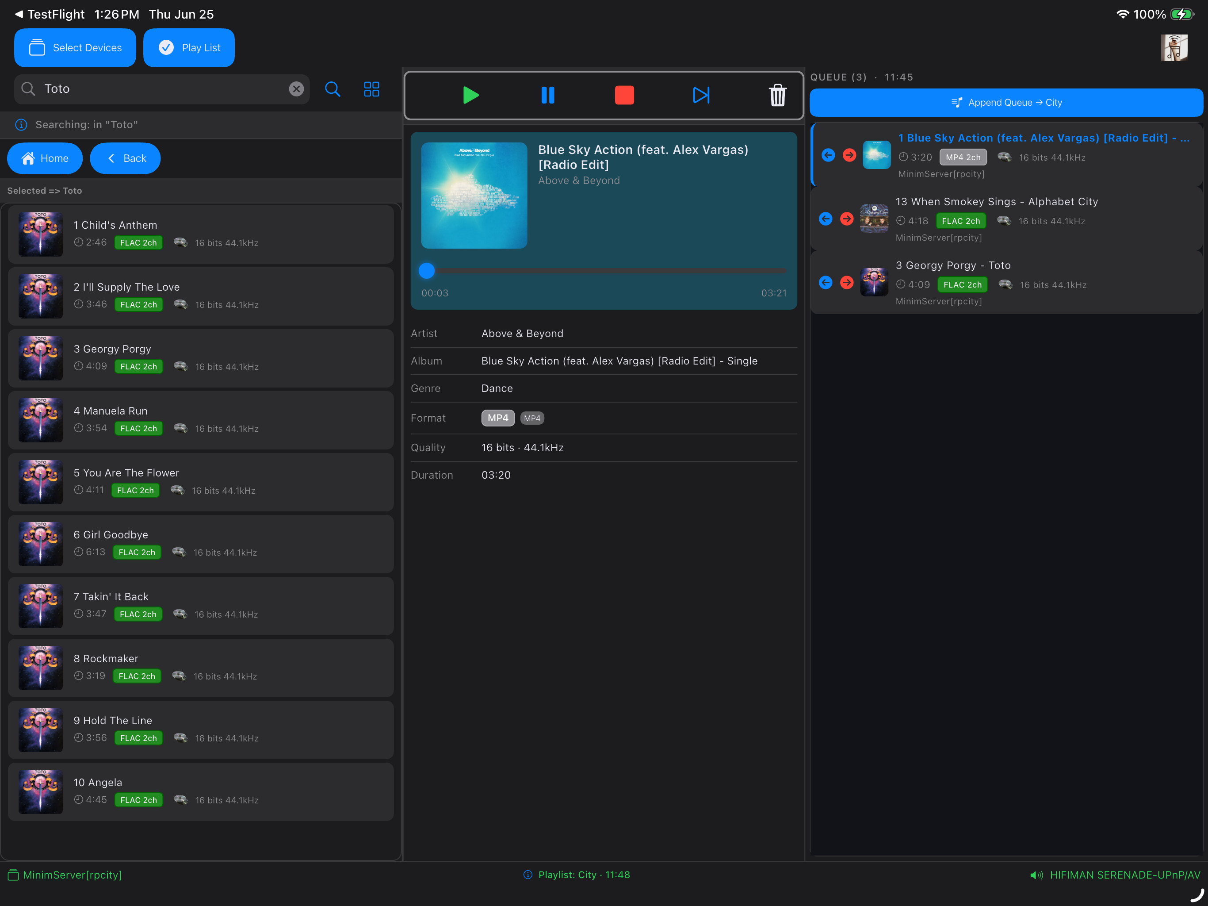Select queue item 13 When Smokey Sings
This screenshot has width=1208, height=906.
[x=1006, y=219]
